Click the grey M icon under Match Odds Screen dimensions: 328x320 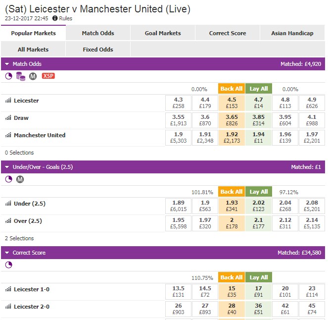33,76
